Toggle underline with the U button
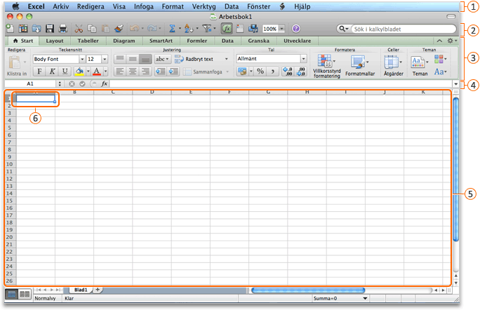Viewport: 480px width, 310px height. point(65,72)
